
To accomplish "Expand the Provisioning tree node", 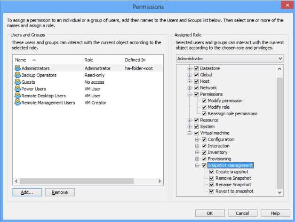I will [x=197, y=159].
